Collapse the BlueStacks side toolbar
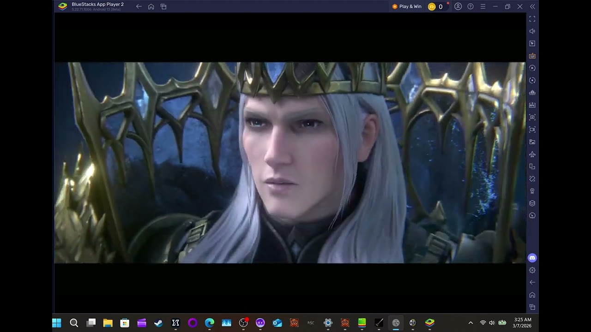The width and height of the screenshot is (591, 332). 532,6
